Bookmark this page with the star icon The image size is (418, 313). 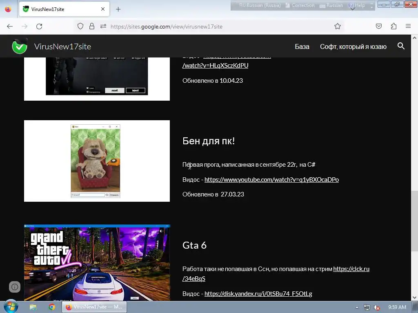(338, 26)
